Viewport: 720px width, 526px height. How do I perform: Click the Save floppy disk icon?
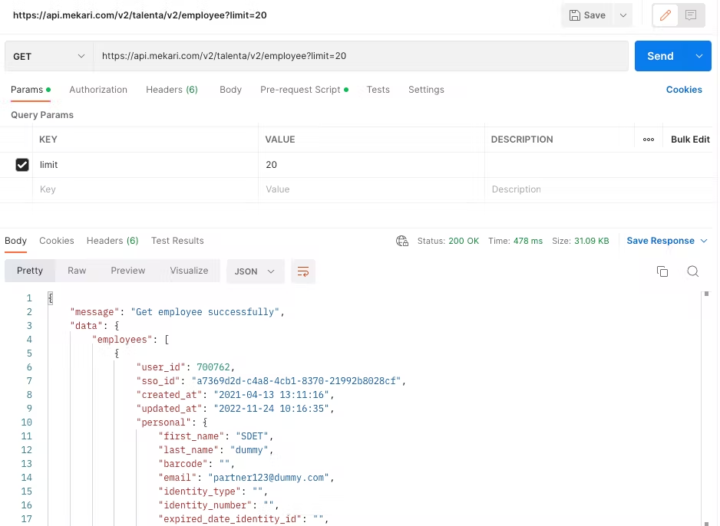coord(574,15)
